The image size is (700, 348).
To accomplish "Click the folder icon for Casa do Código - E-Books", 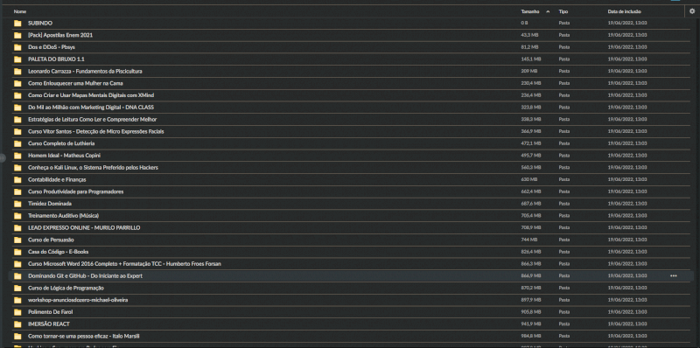I will click(17, 252).
